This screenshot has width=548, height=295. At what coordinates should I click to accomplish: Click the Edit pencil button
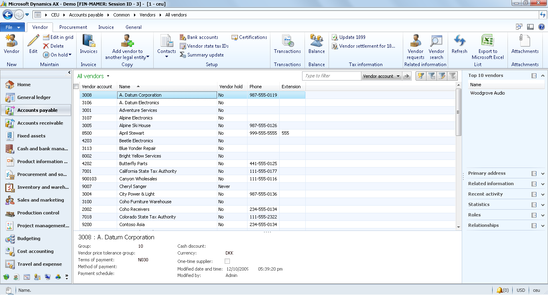point(33,44)
